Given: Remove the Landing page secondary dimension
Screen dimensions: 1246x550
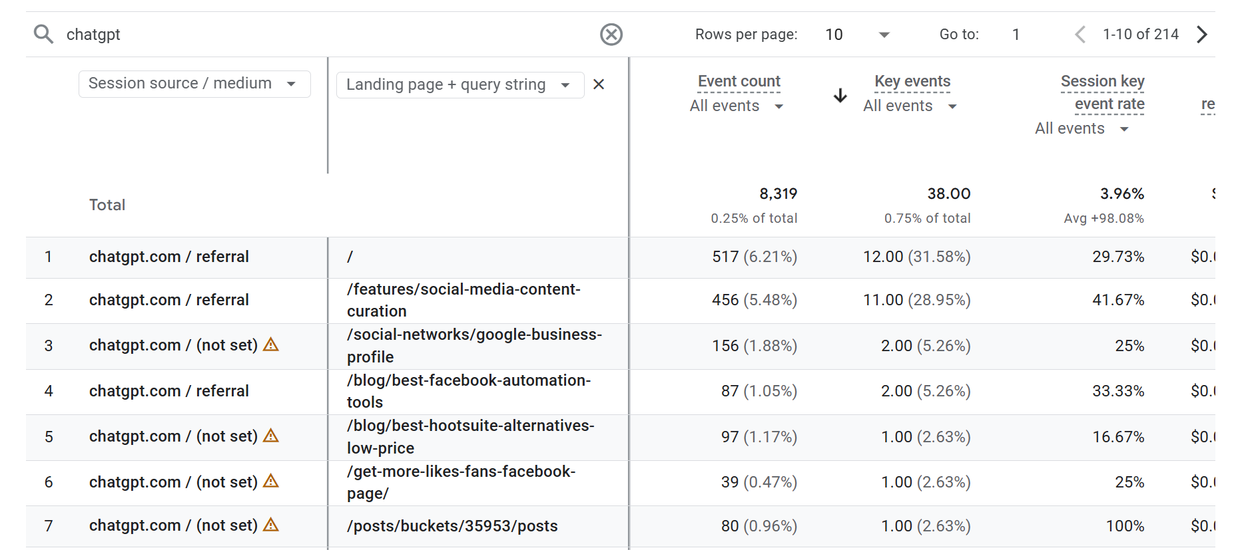Looking at the screenshot, I should point(599,84).
